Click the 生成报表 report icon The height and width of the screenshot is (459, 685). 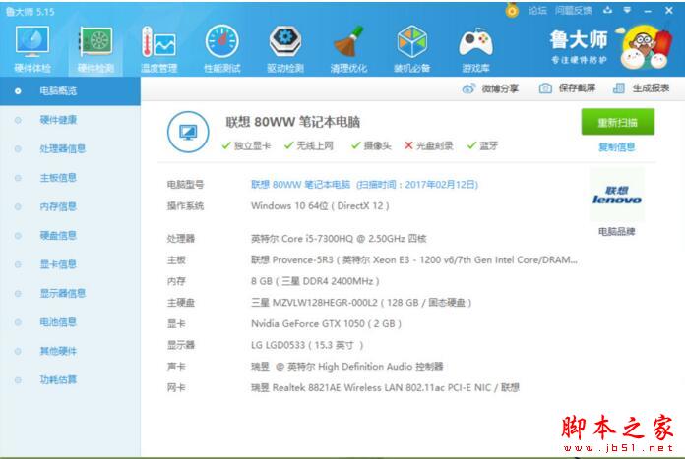click(619, 88)
